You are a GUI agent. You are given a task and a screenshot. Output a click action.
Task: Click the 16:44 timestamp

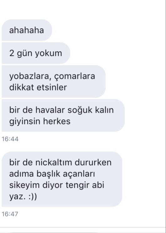(10, 139)
